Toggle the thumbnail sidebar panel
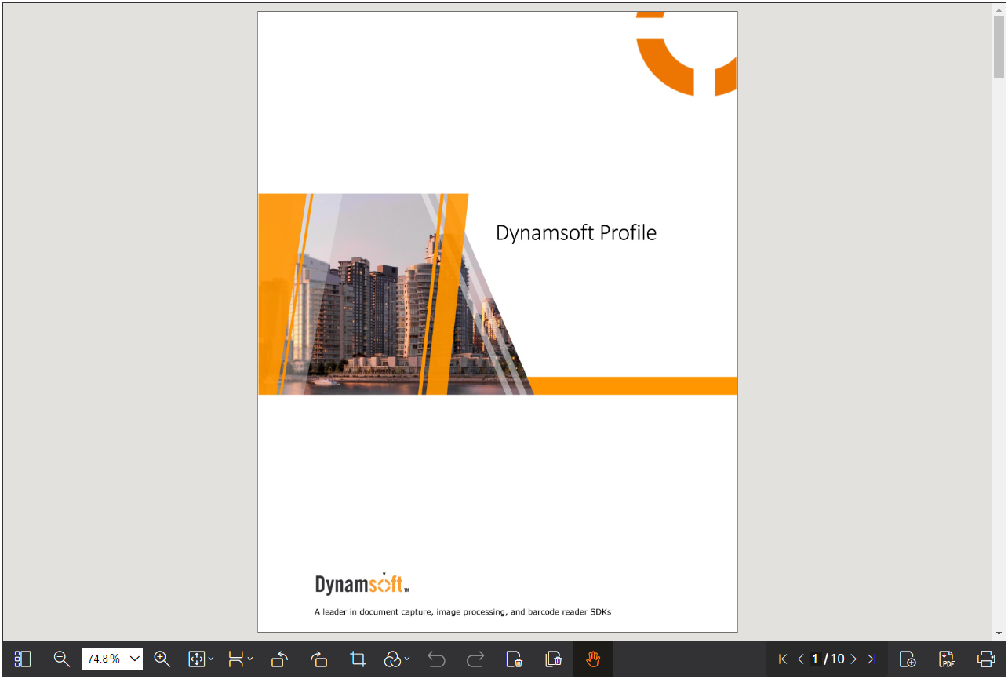Screen dimensions: 1008x679 (x=23, y=659)
